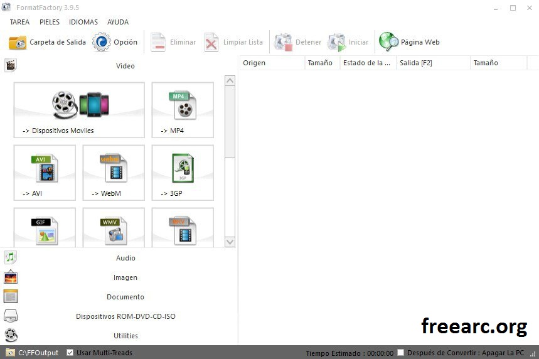Open the AYUDA menu

118,22
